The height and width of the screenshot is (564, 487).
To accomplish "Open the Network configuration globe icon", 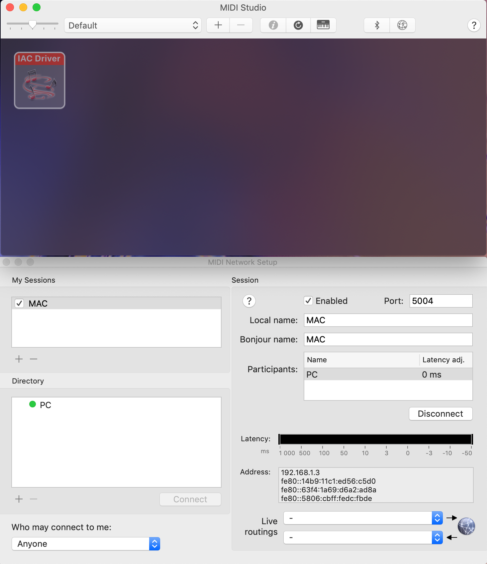I will coord(402,25).
